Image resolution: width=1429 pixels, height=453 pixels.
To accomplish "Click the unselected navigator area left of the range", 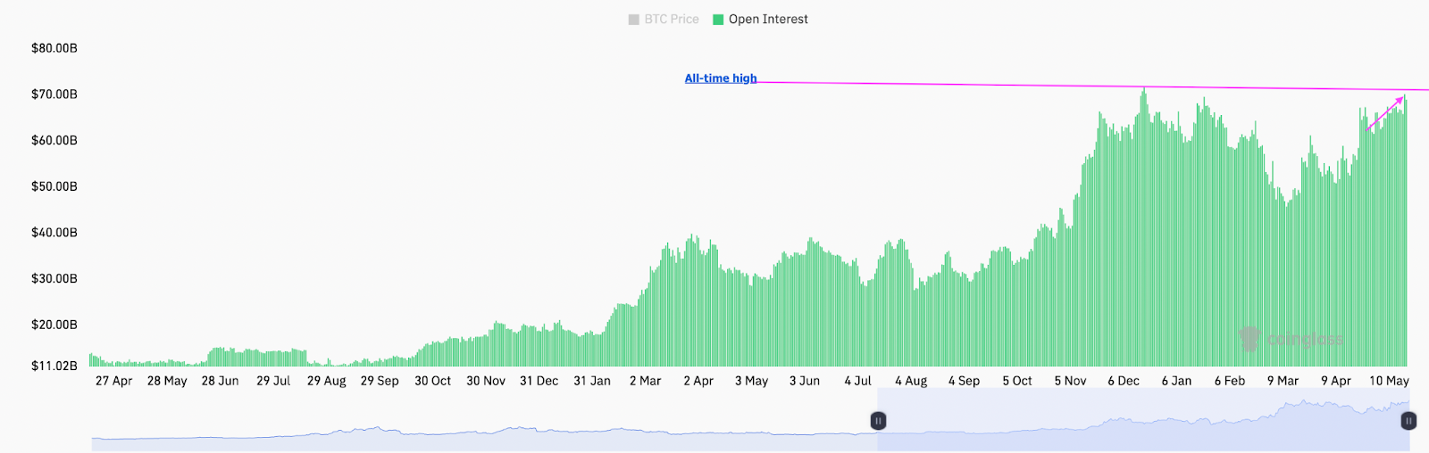I will (x=484, y=419).
